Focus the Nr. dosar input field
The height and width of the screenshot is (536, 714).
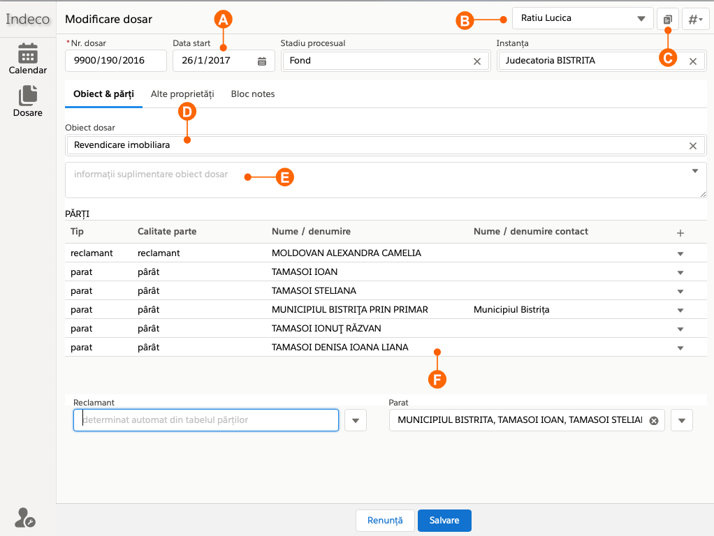(115, 61)
